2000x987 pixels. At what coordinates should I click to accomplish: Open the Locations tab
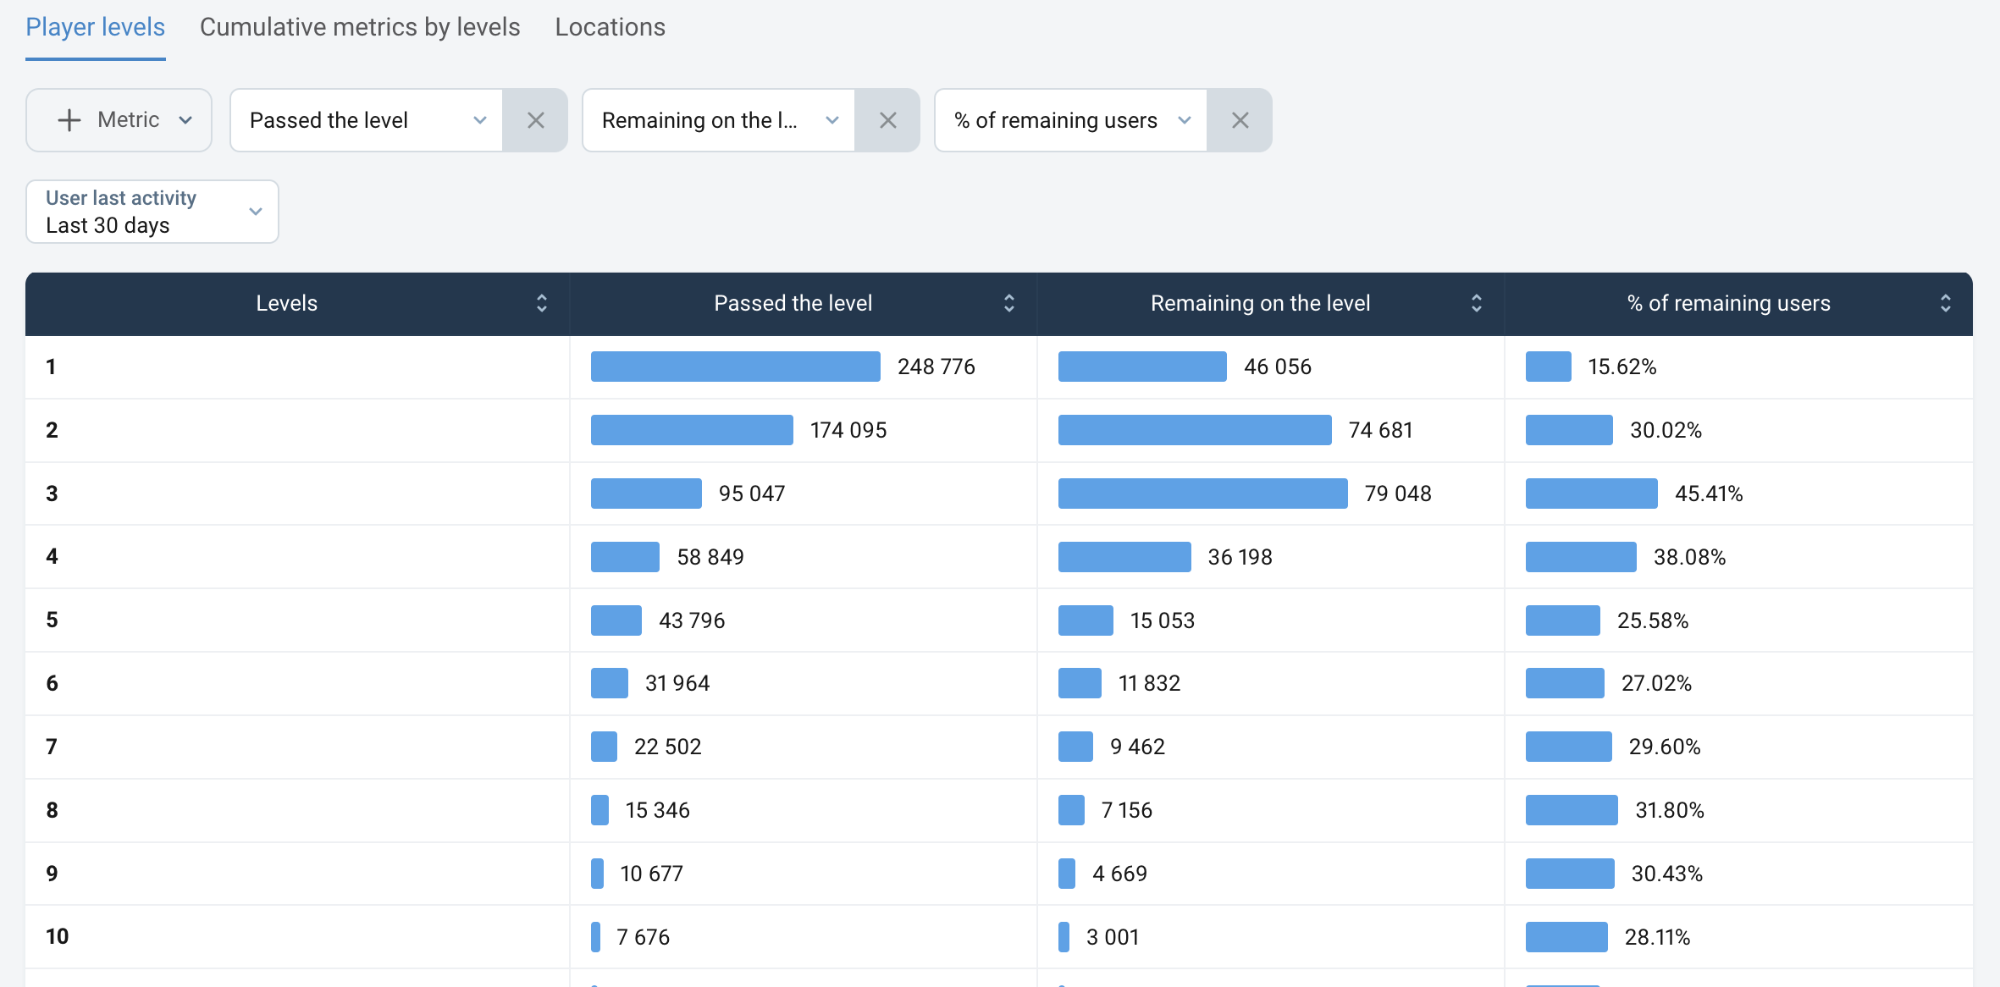click(610, 27)
